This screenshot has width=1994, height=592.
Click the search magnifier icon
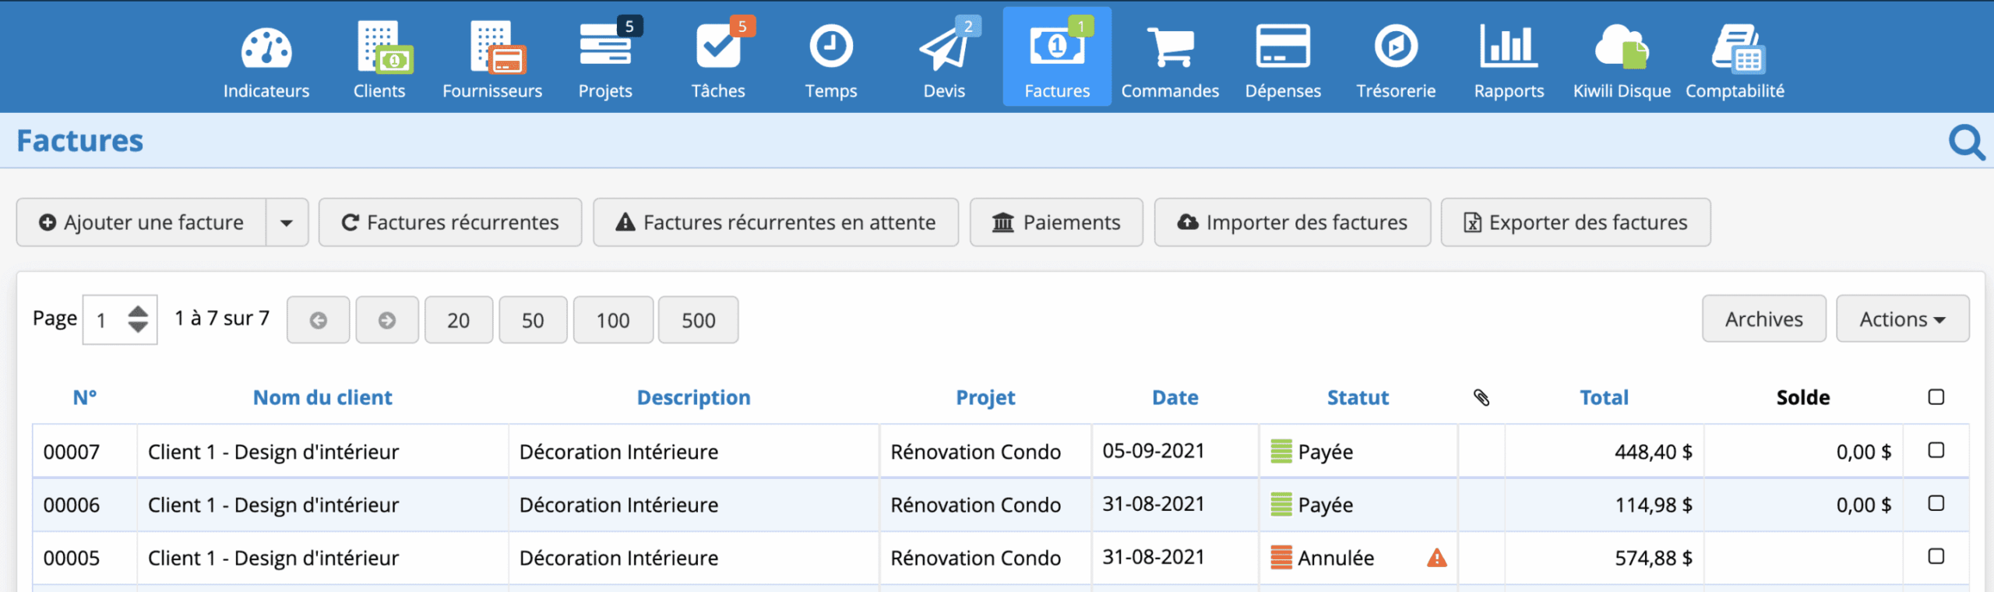[1965, 143]
